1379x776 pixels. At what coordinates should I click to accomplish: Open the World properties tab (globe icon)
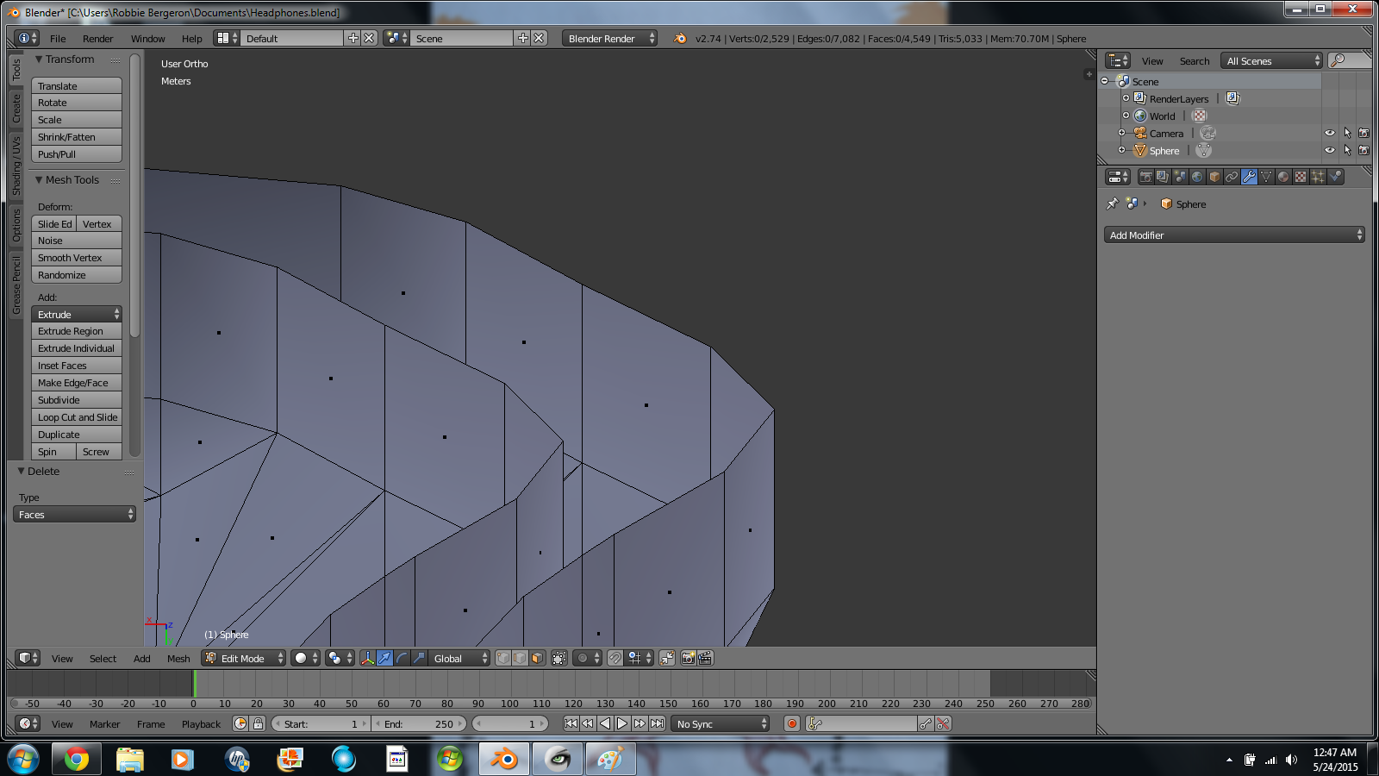(1197, 177)
